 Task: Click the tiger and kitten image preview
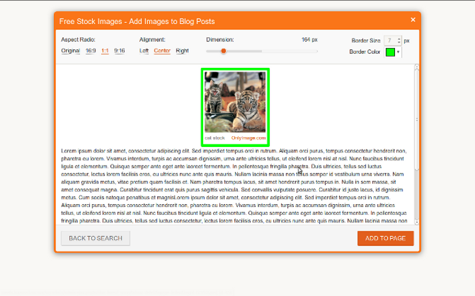(x=235, y=102)
